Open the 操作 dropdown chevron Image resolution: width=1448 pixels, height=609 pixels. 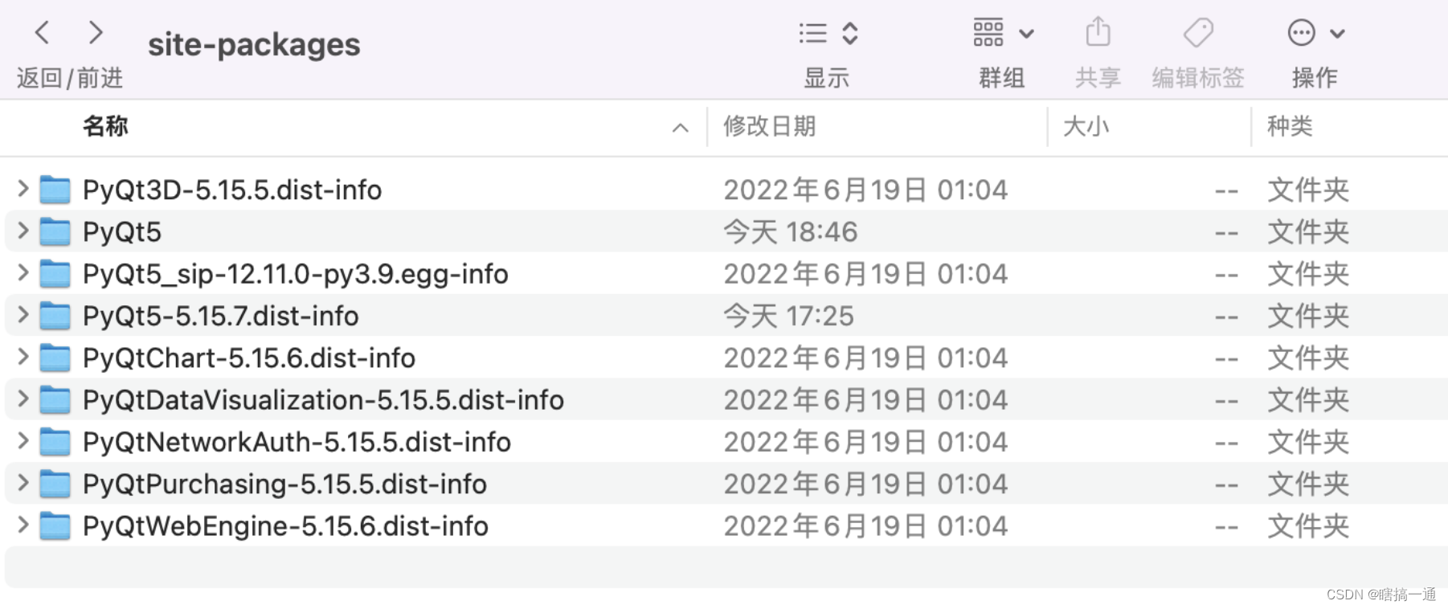pyautogui.click(x=1338, y=32)
